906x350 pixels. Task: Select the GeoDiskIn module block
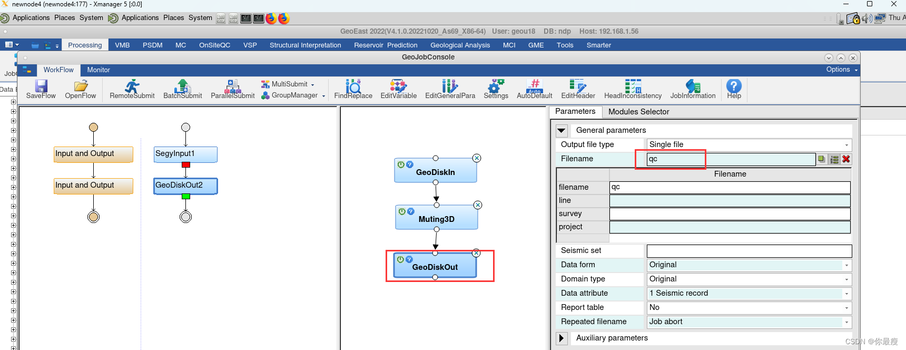coord(436,170)
